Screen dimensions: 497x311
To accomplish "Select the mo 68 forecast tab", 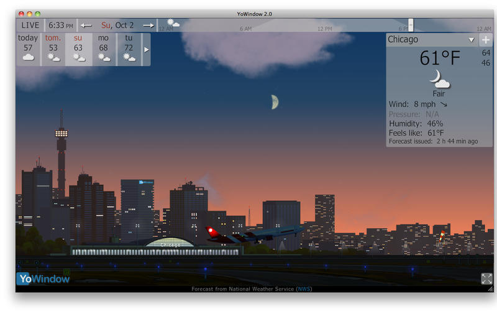I will [x=104, y=49].
